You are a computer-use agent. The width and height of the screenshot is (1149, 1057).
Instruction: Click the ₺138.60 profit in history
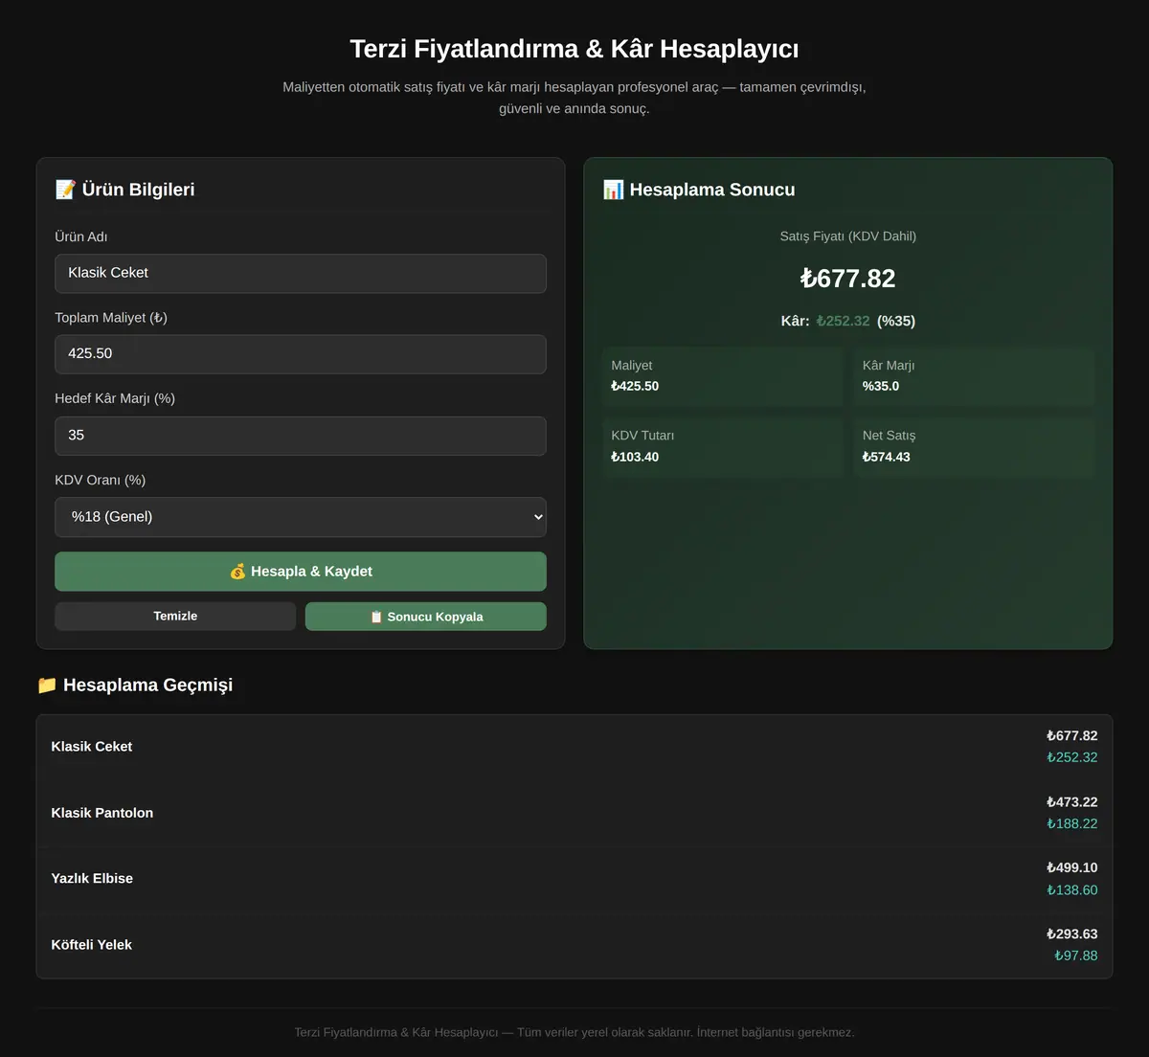point(1072,890)
